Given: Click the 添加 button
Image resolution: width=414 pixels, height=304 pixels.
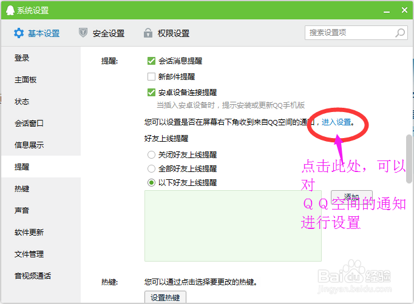Looking at the screenshot, I should point(351,197).
